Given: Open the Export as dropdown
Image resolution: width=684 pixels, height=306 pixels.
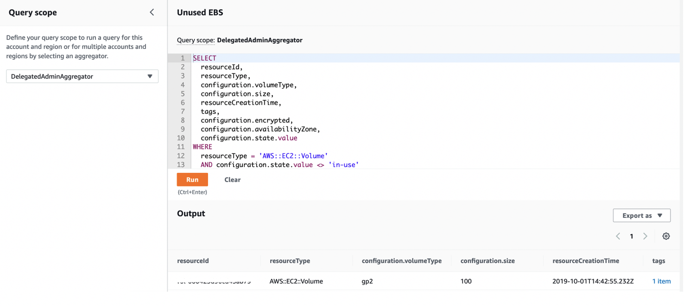Looking at the screenshot, I should tap(641, 215).
